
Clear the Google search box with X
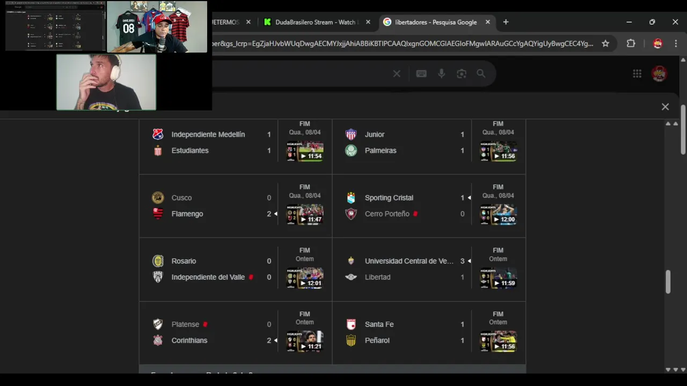(397, 74)
